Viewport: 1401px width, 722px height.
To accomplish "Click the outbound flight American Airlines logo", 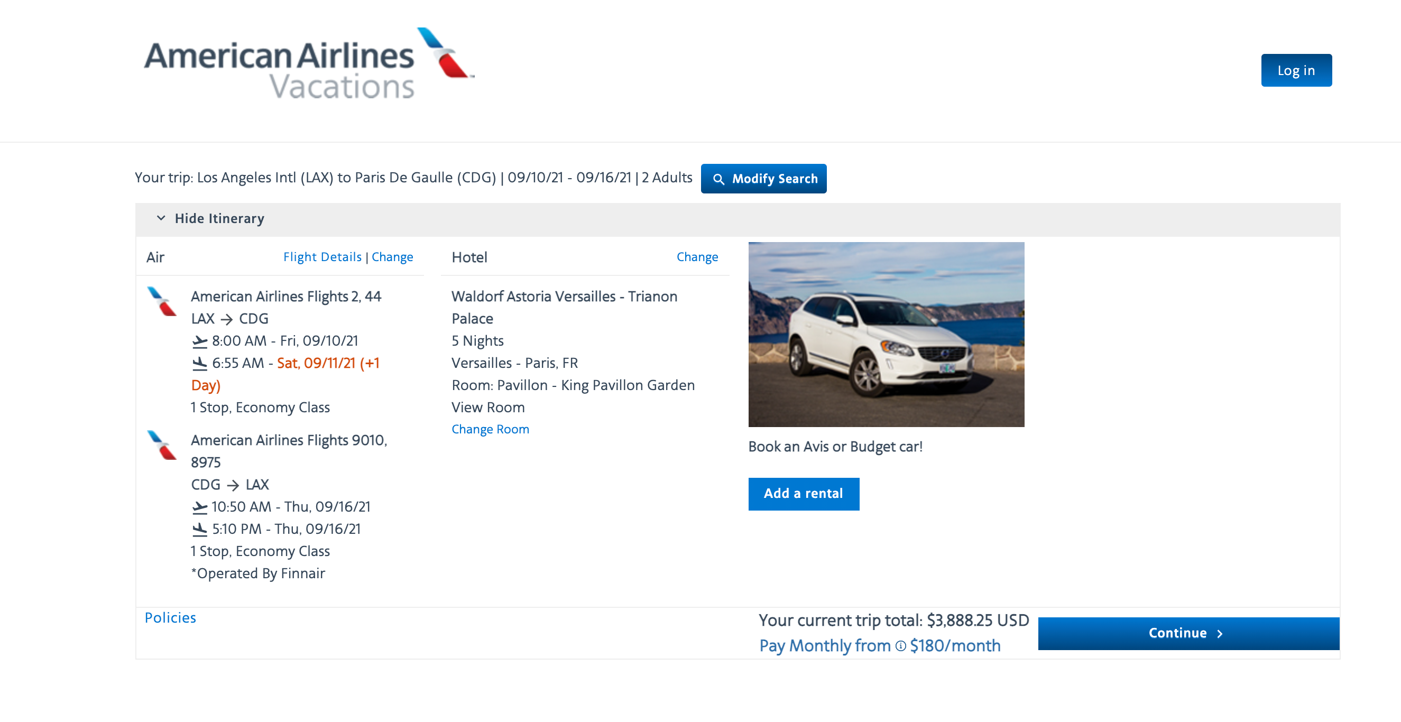I will 162,301.
